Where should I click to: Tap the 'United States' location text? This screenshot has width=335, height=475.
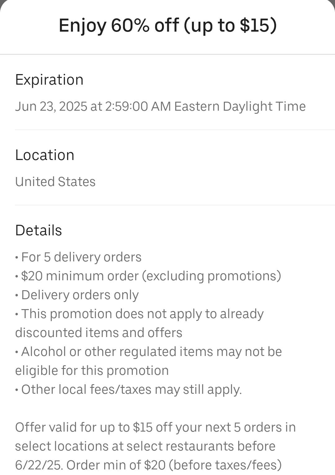(x=55, y=182)
